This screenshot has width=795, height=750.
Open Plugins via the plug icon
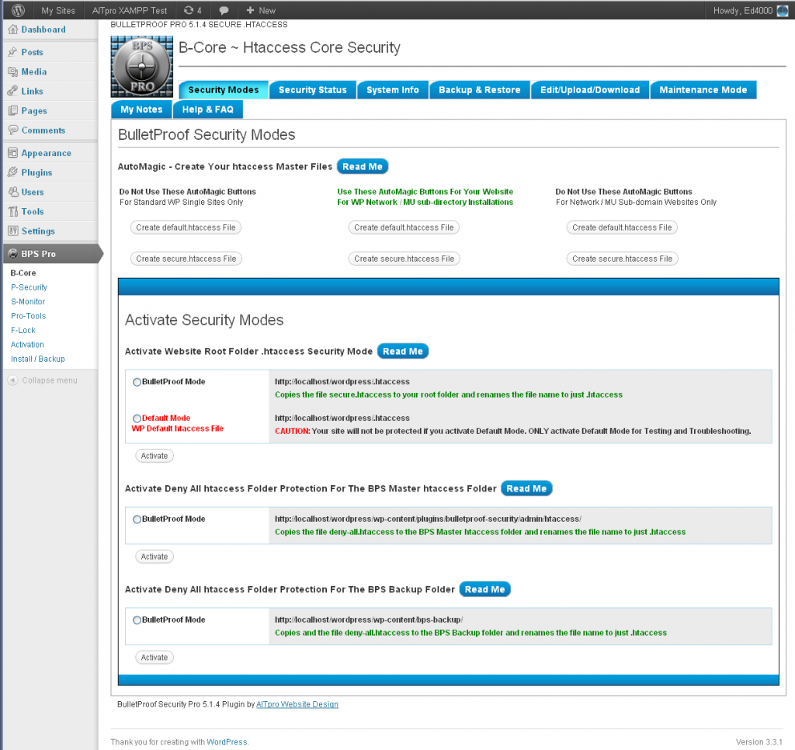click(x=13, y=172)
